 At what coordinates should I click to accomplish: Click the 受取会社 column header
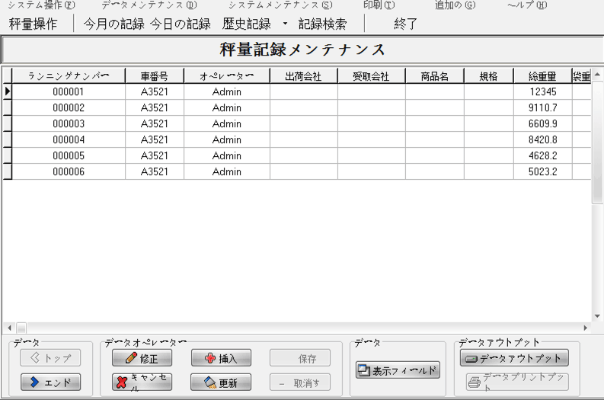click(x=372, y=76)
